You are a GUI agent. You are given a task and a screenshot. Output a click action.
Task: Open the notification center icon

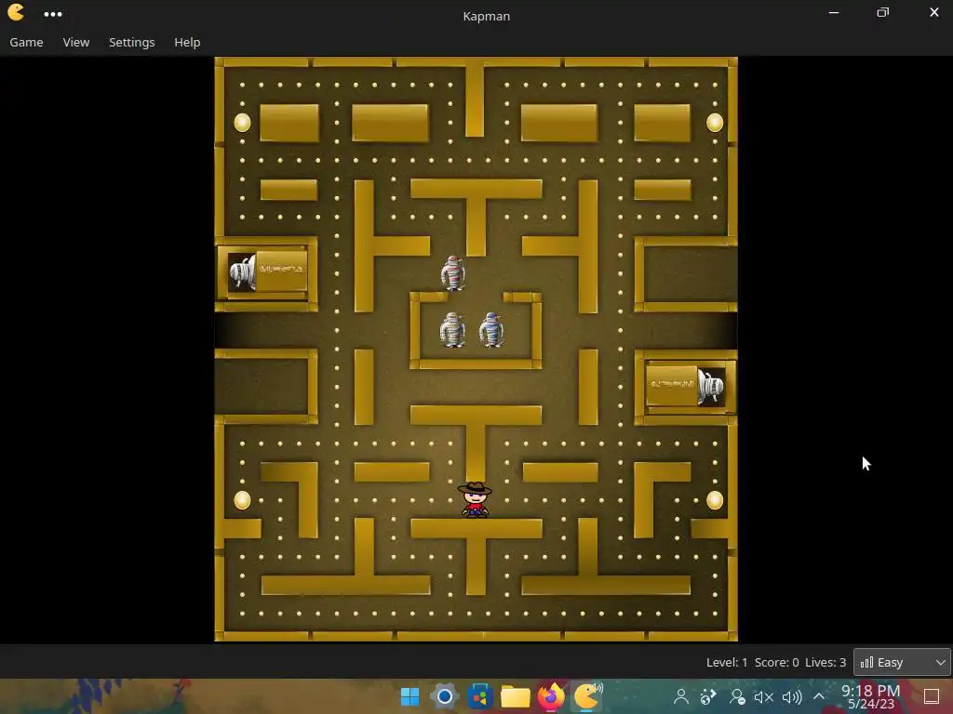pyautogui.click(x=931, y=697)
